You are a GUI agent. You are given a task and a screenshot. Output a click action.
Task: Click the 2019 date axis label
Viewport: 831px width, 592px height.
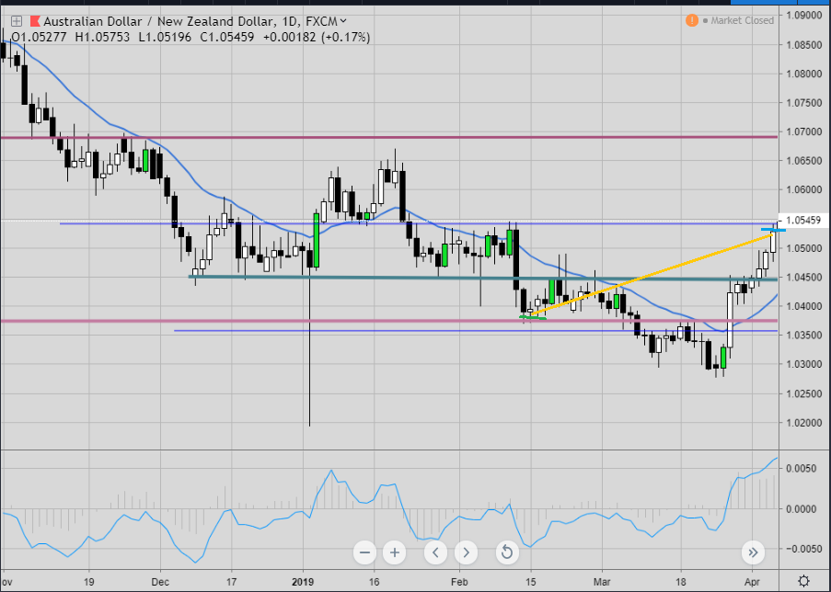point(303,582)
